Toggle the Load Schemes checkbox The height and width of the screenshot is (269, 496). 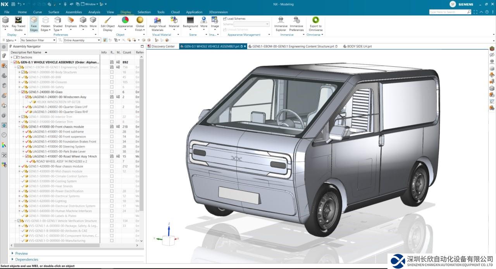(225, 19)
